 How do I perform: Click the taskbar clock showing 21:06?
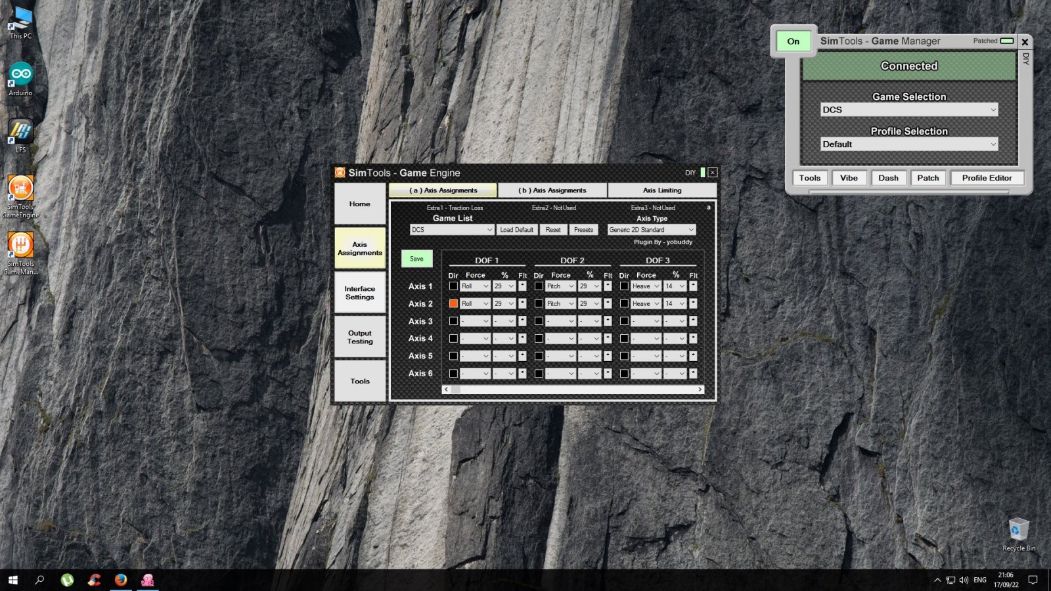tap(1006, 580)
